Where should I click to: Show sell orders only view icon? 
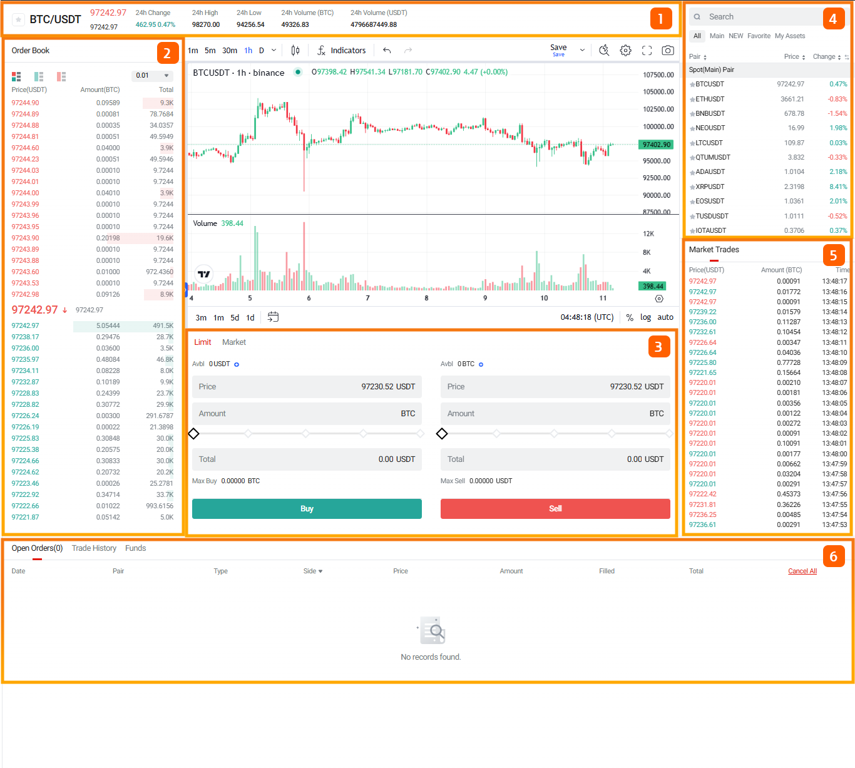(x=61, y=76)
